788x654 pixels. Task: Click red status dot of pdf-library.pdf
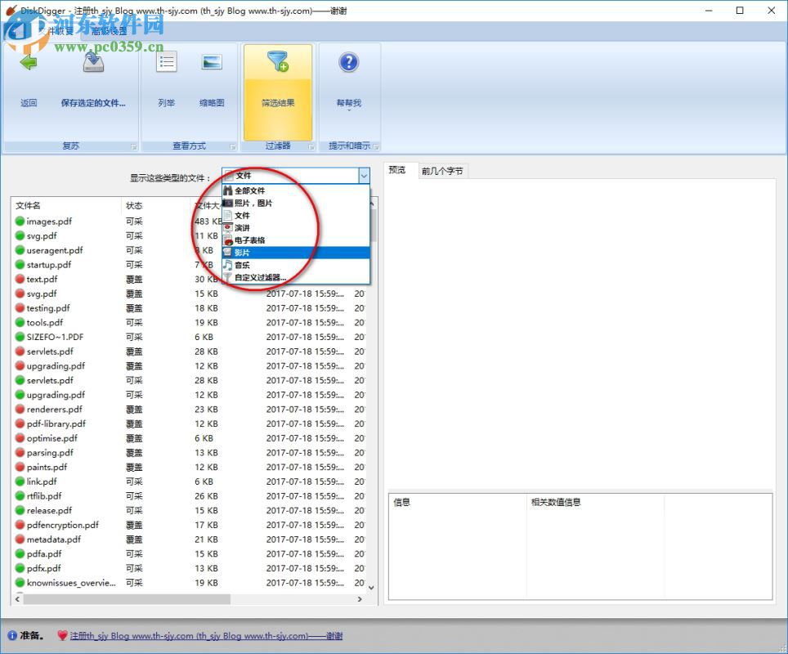pyautogui.click(x=20, y=423)
